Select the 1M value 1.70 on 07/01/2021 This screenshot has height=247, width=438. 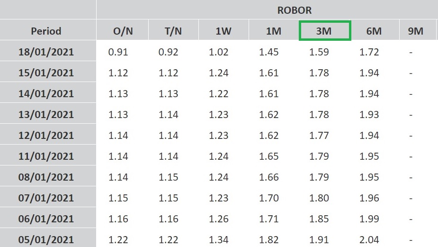(268, 198)
